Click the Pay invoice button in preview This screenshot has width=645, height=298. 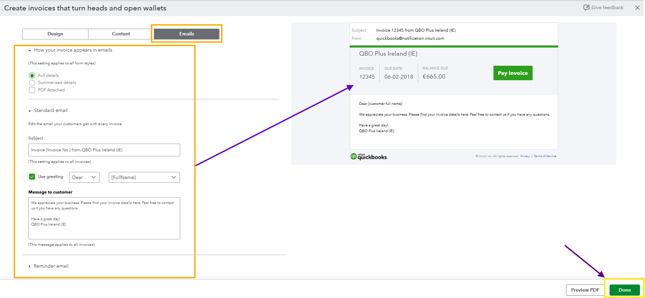[x=513, y=73]
